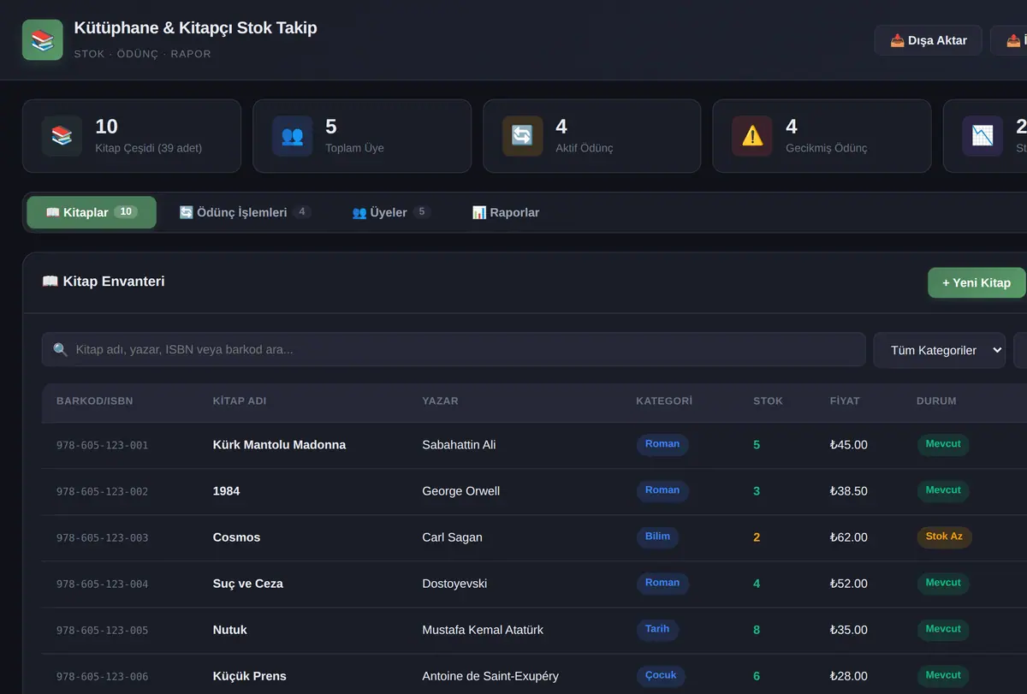Click the Cosmos book title
Viewport: 1027px width, 694px height.
pos(237,537)
